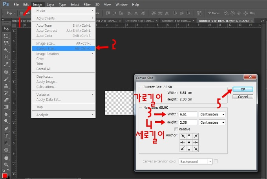
Task: Choose Canvas Size from the menu
Action: click(x=63, y=49)
